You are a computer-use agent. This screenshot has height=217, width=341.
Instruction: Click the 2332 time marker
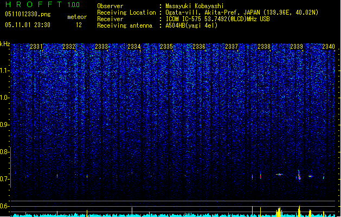click(x=69, y=46)
